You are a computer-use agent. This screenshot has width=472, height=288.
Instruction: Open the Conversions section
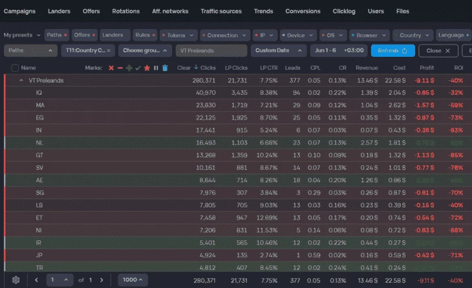tap(303, 11)
